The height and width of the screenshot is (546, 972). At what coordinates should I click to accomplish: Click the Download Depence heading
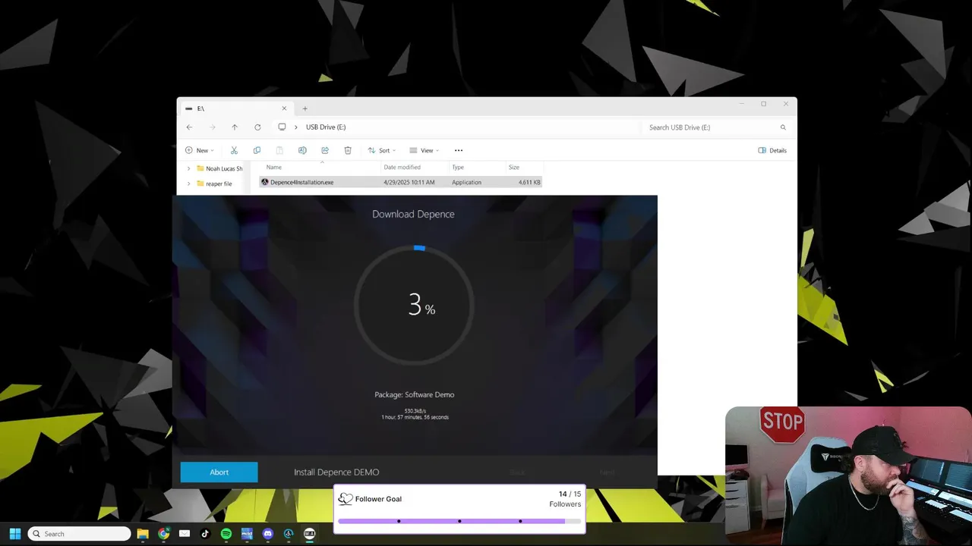coord(413,214)
